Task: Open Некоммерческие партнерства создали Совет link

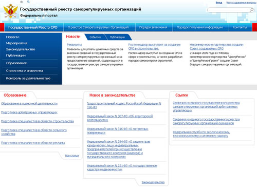Action: point(216,47)
